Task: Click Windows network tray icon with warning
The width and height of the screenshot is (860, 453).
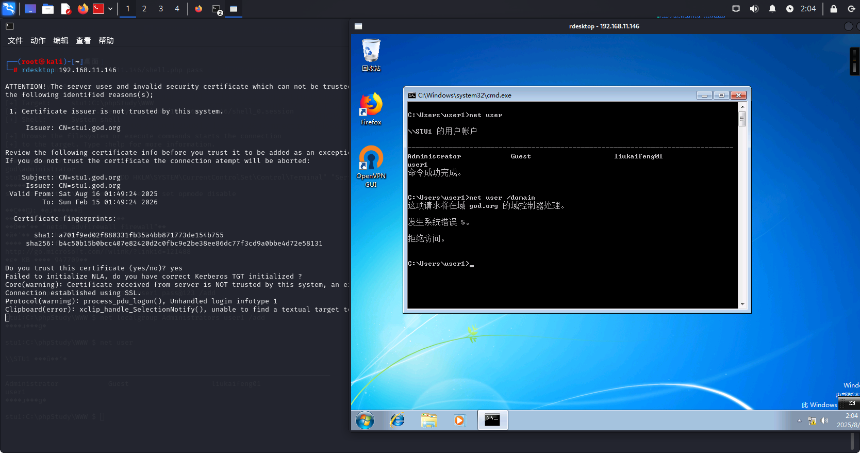Action: [x=812, y=421]
